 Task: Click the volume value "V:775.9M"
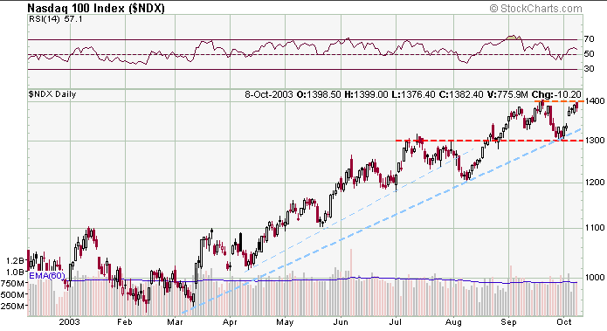coord(507,94)
